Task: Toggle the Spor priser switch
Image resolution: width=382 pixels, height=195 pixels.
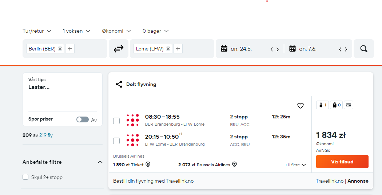Action: point(82,119)
